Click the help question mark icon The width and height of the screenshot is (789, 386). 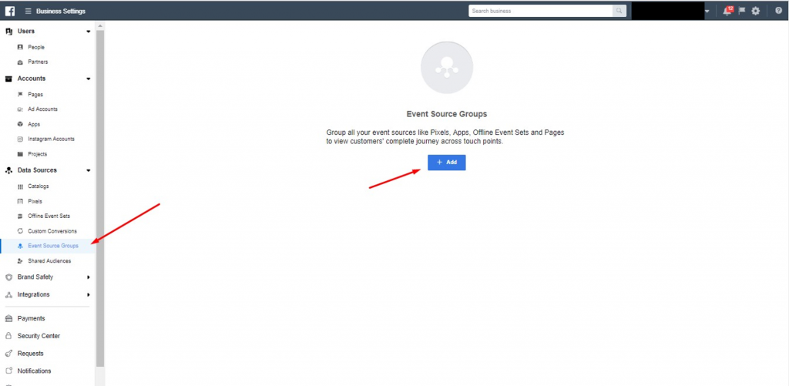778,11
